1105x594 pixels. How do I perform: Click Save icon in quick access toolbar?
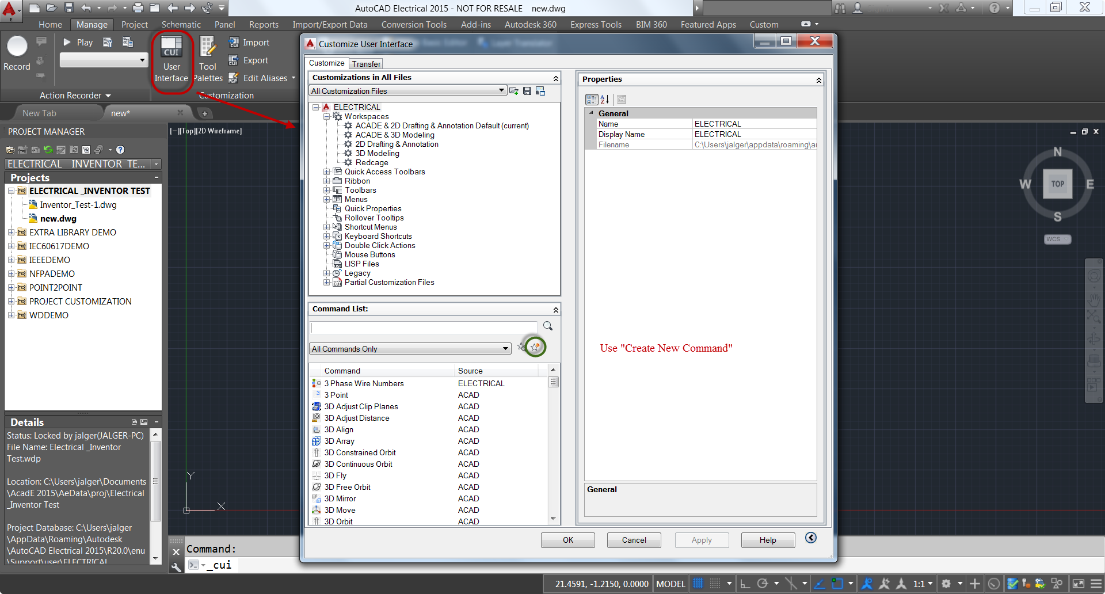click(69, 8)
